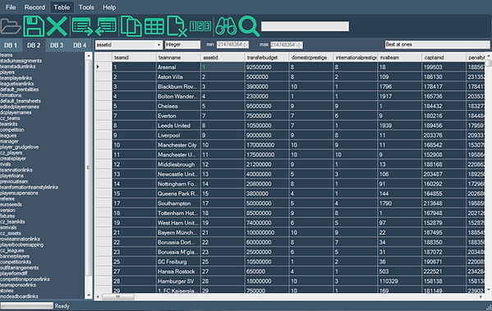Viewport: 492px width, 311px height.
Task: Click the 123 numbering icon
Action: point(200,26)
